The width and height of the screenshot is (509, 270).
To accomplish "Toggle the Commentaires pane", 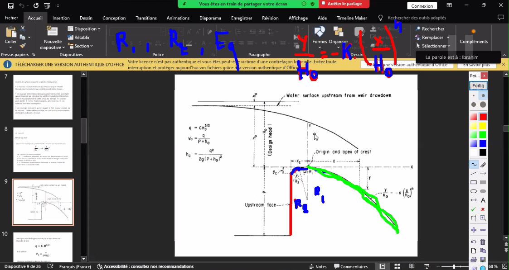I will 351,266.
